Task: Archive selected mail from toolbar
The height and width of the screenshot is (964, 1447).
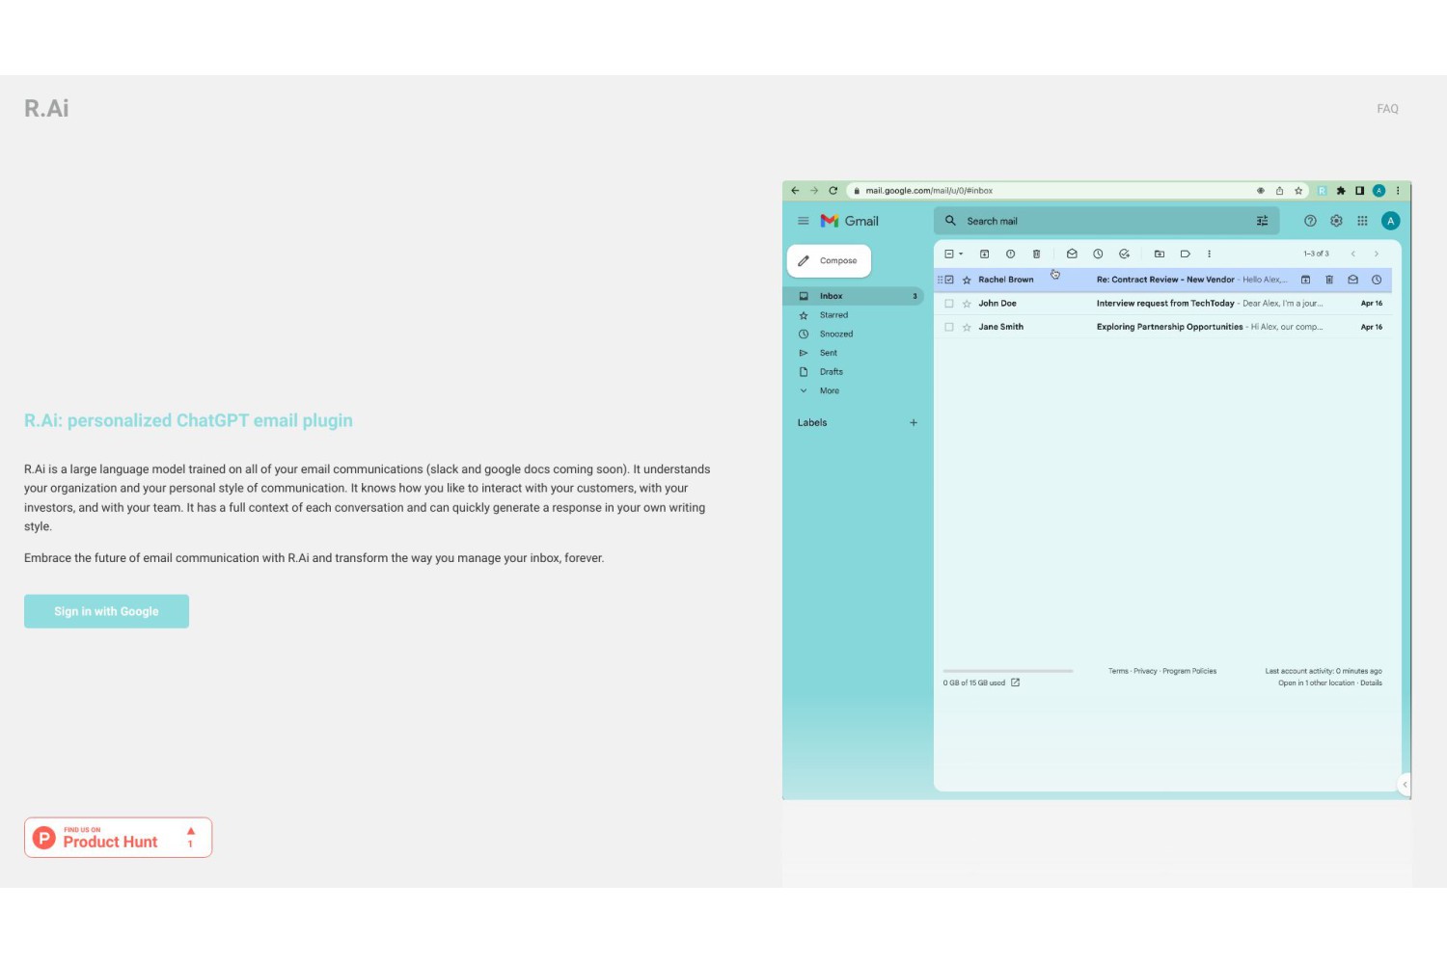Action: coord(984,254)
